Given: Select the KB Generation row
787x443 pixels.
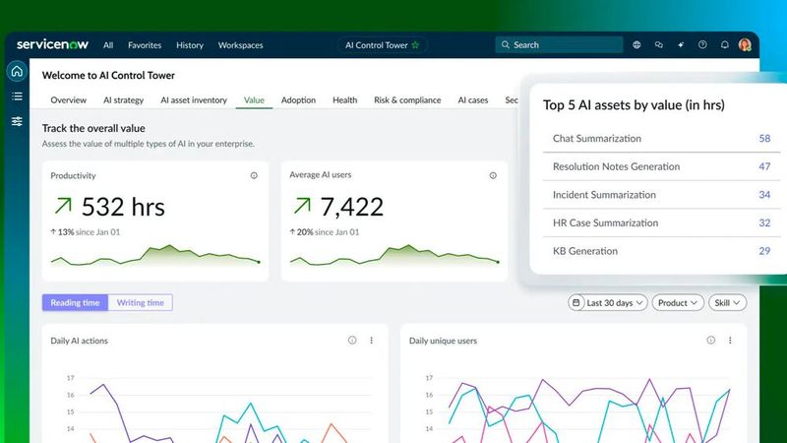Looking at the screenshot, I should (x=661, y=251).
